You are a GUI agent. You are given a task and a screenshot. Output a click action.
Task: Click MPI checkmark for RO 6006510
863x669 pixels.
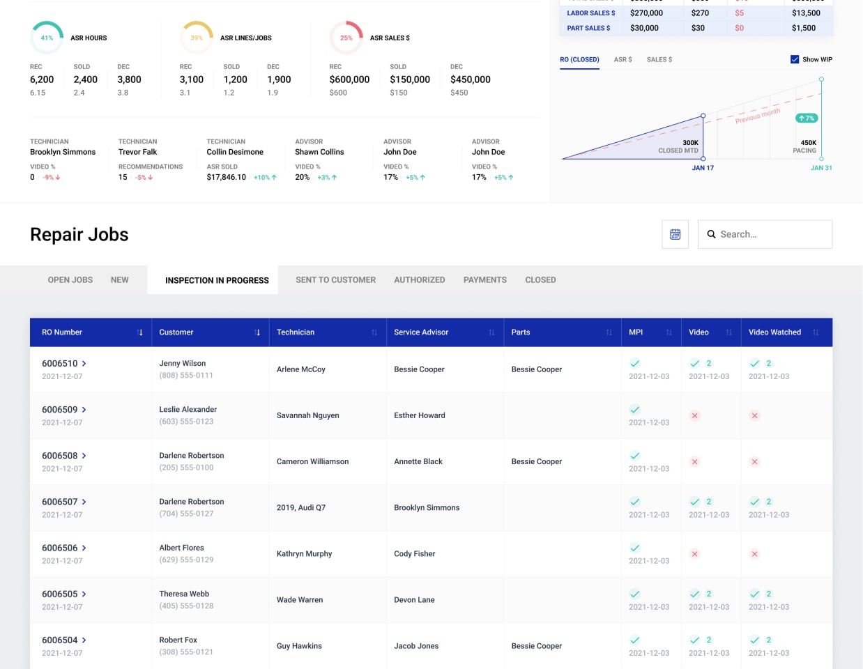point(634,363)
